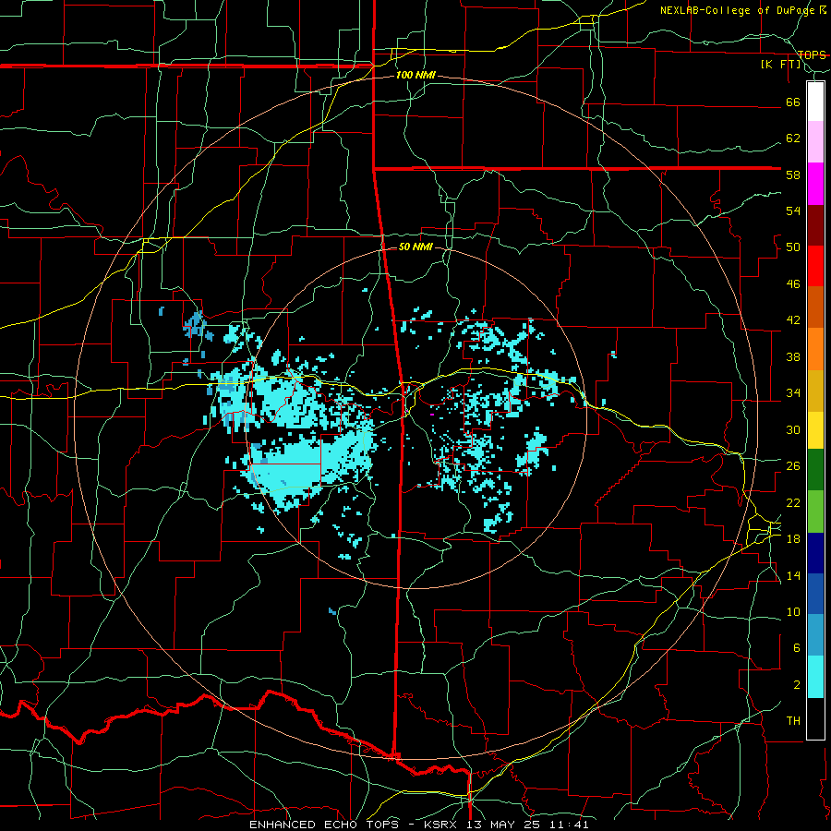Click the bright red legend swatch
The image size is (831, 831).
(x=815, y=266)
